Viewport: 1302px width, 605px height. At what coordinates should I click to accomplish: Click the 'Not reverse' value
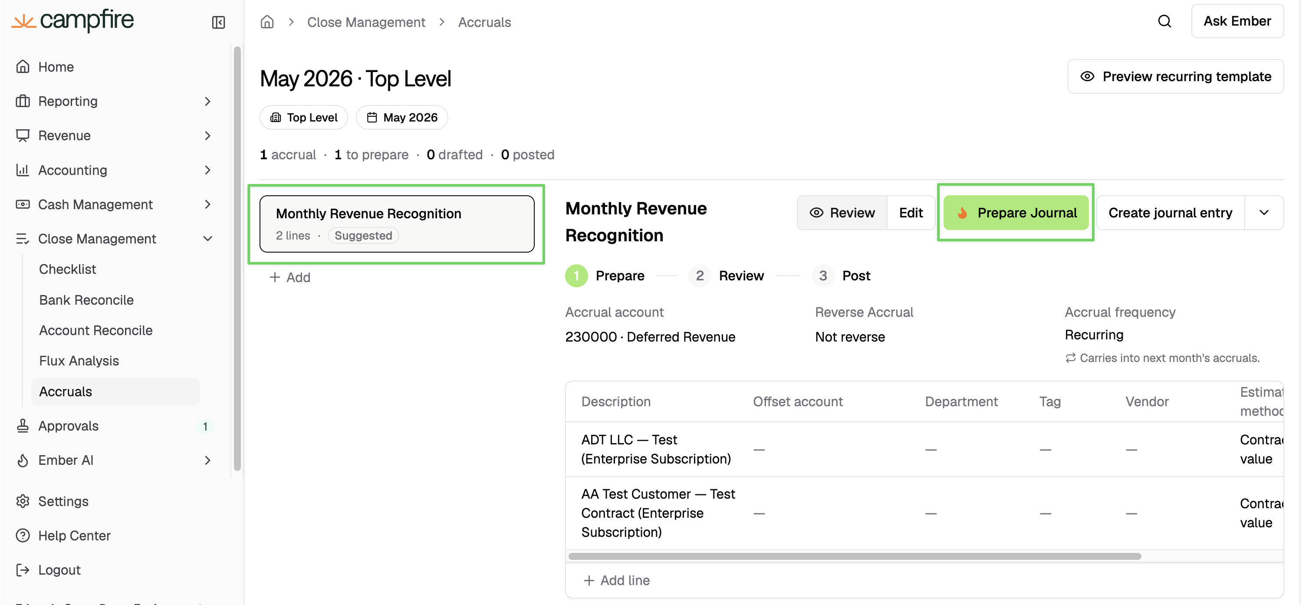point(850,337)
